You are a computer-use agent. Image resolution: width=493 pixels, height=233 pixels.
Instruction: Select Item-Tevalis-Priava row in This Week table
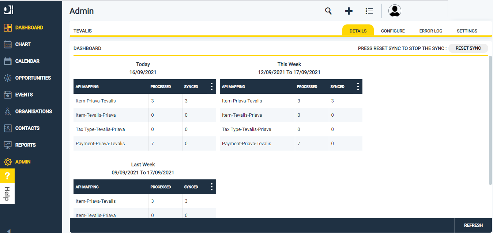pyautogui.click(x=291, y=115)
